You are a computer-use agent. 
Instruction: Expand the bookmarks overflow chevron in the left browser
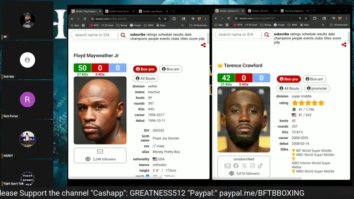[182, 25]
